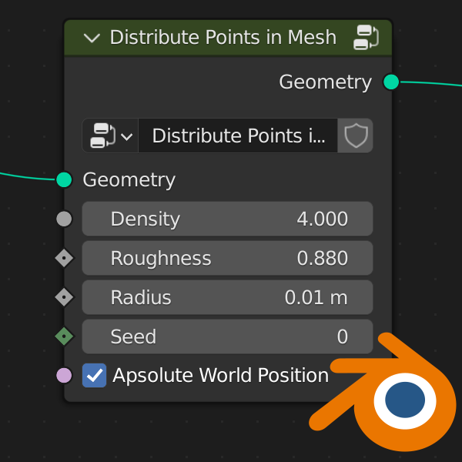The image size is (462, 462).
Task: Click the Geometry input socket
Action: pos(64,179)
